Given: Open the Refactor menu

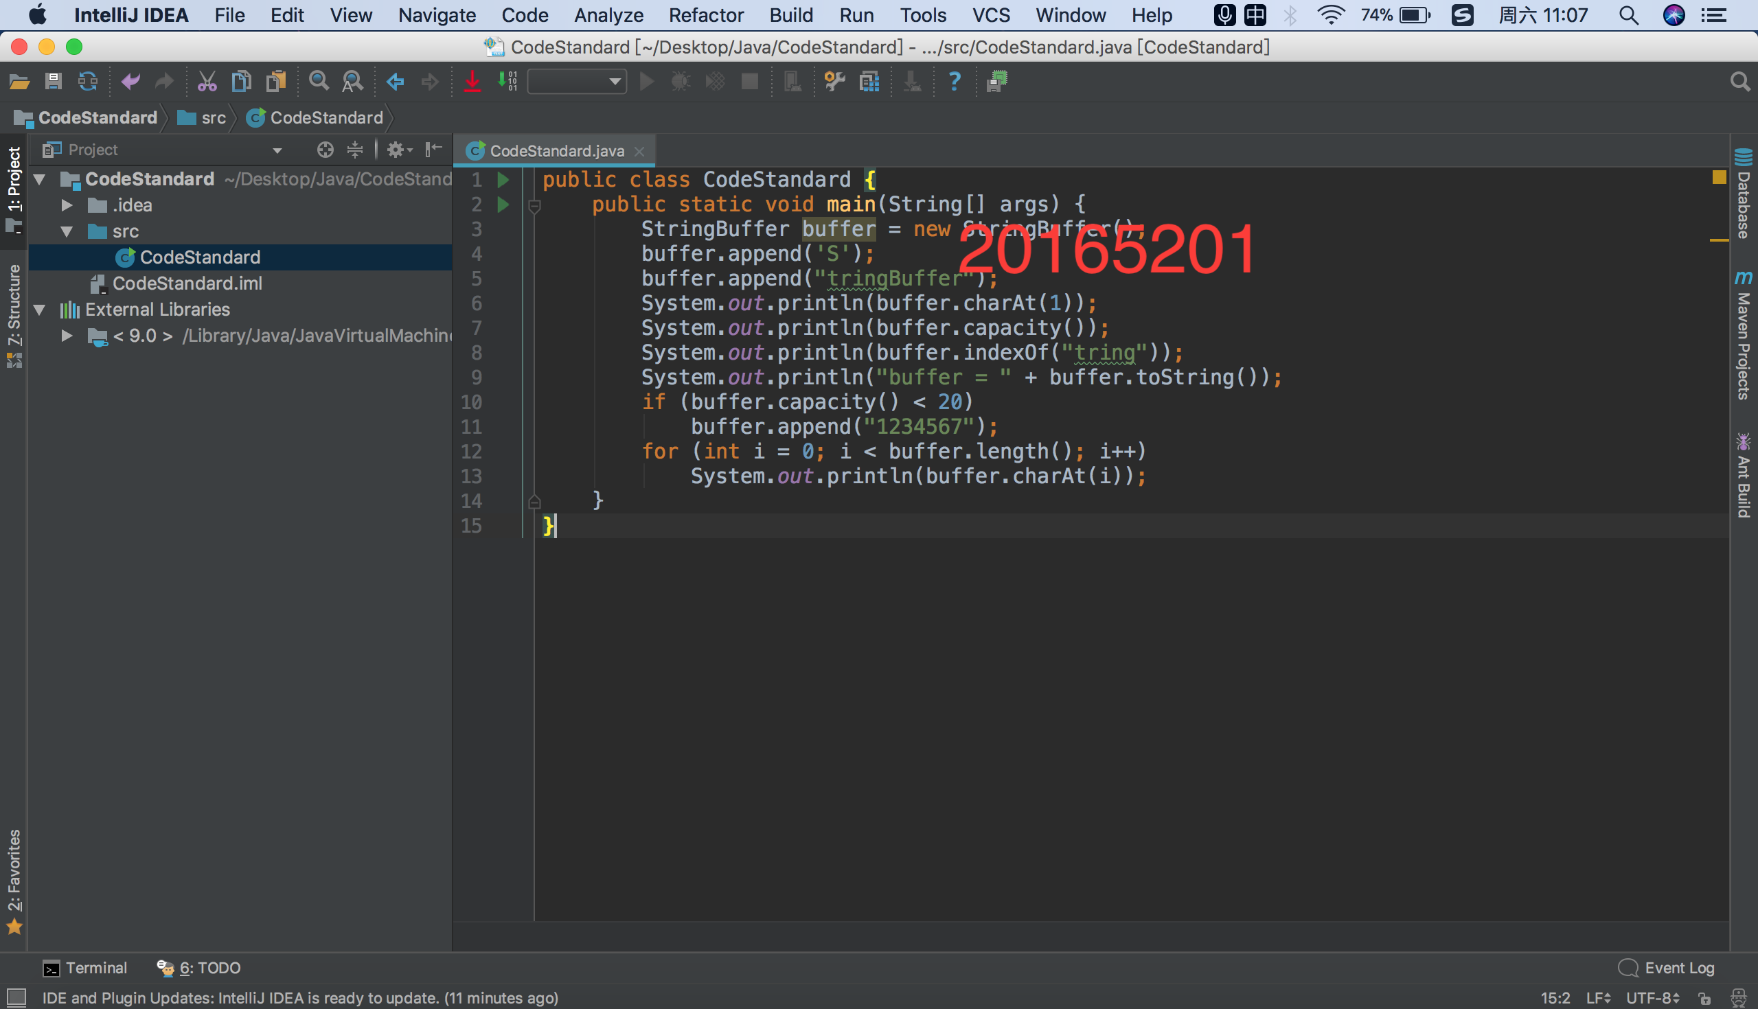Looking at the screenshot, I should (706, 15).
